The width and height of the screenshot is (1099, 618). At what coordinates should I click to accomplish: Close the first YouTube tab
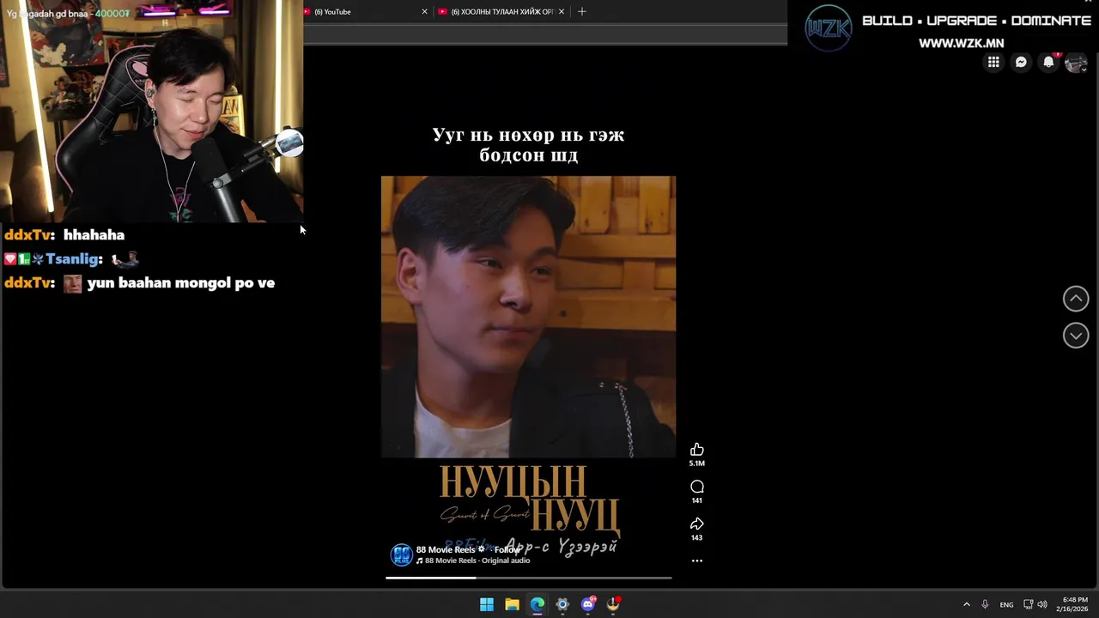tap(424, 12)
